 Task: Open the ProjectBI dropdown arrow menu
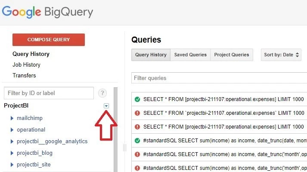pos(106,106)
